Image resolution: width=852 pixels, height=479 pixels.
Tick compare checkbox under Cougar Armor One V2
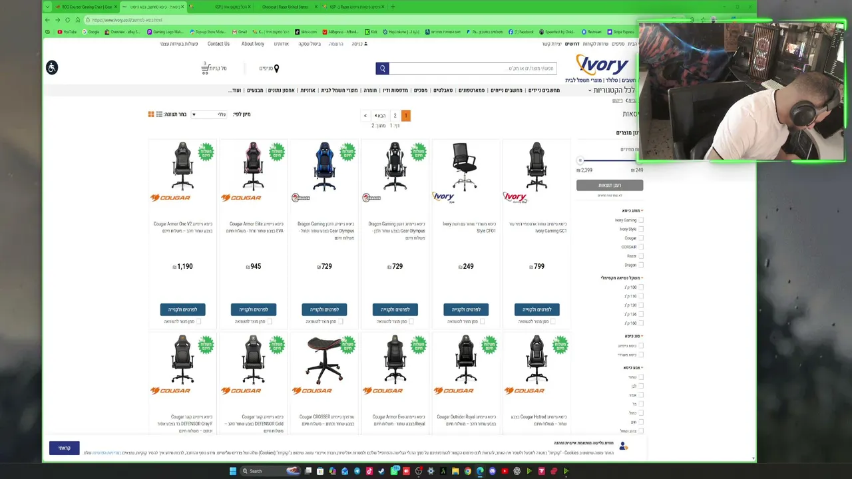coord(198,321)
